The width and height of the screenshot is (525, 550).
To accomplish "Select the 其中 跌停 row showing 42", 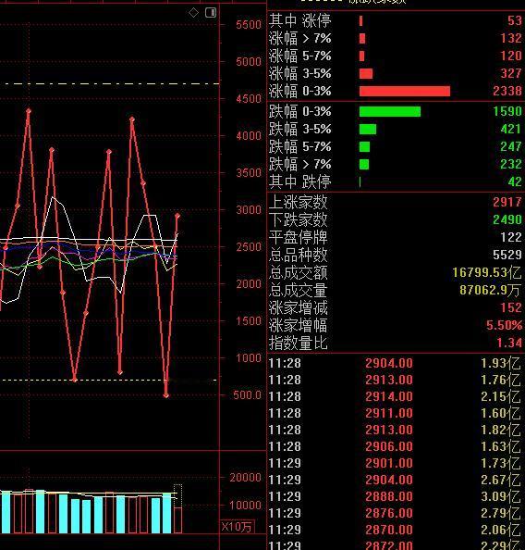I will point(396,181).
